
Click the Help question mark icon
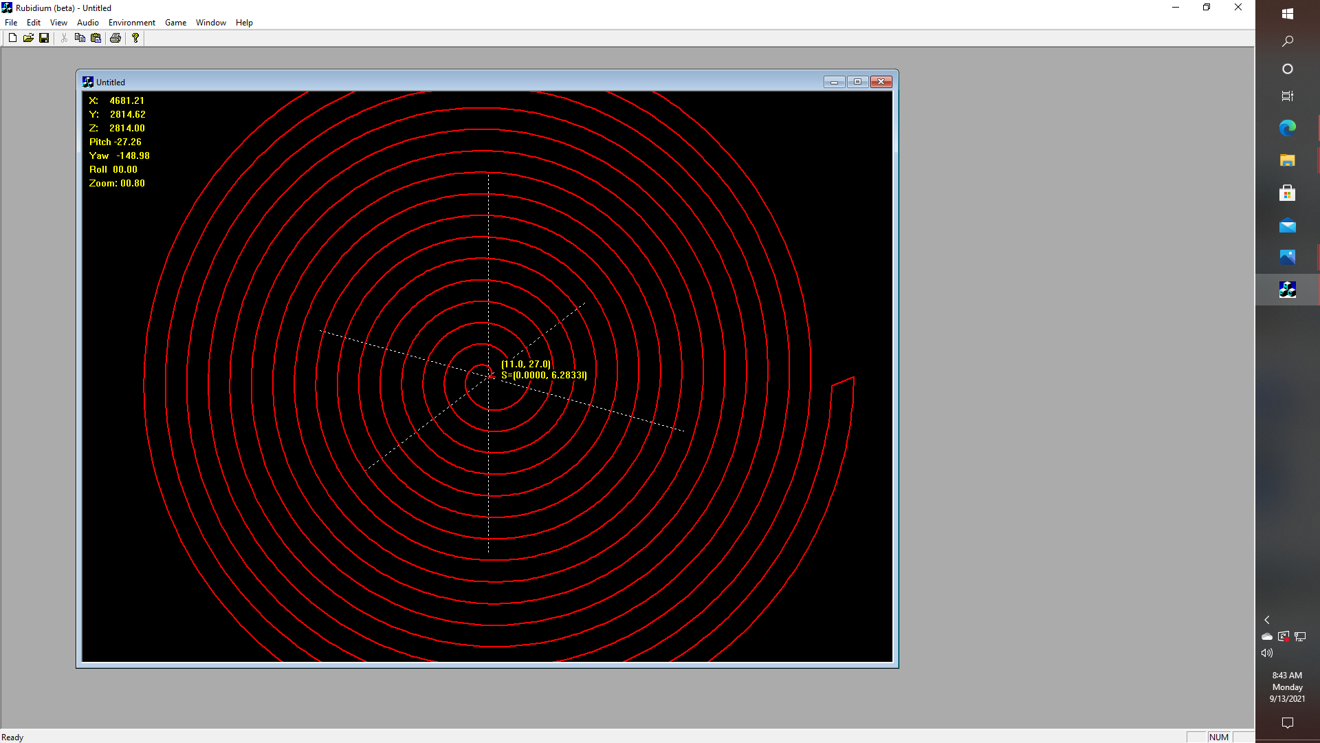[135, 38]
